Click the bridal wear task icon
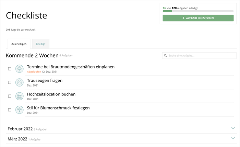The image size is (240, 147). pos(20,69)
